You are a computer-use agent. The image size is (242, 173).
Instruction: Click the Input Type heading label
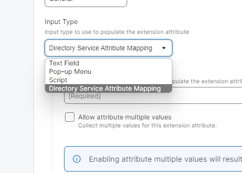(61, 22)
